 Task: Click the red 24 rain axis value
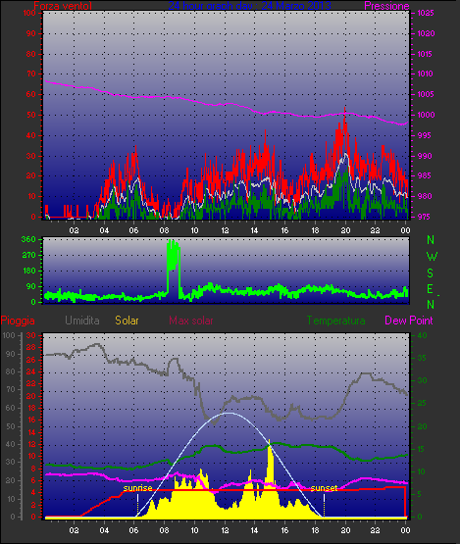tap(31, 372)
